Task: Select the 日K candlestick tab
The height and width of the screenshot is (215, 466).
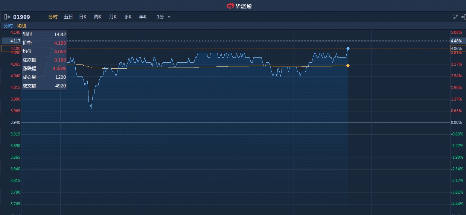Action: point(83,17)
